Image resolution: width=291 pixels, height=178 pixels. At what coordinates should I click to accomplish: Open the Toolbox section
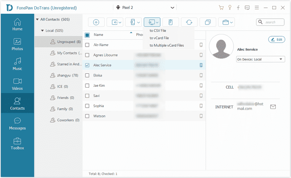[17, 144]
